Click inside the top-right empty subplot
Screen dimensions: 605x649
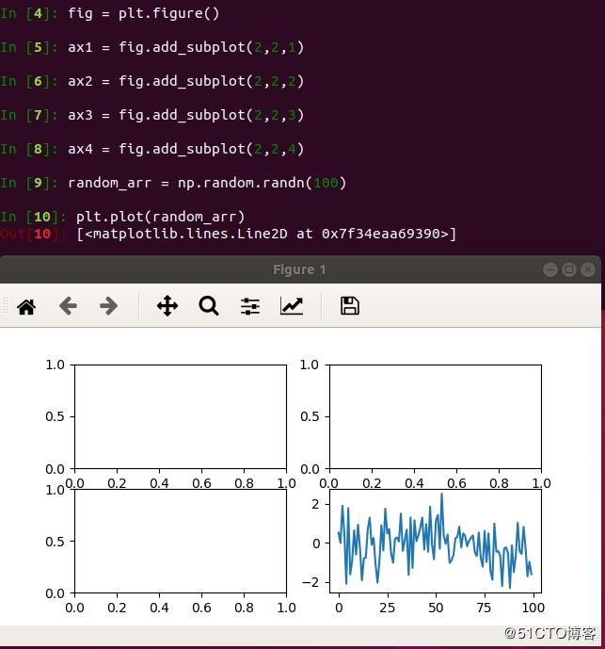point(436,416)
